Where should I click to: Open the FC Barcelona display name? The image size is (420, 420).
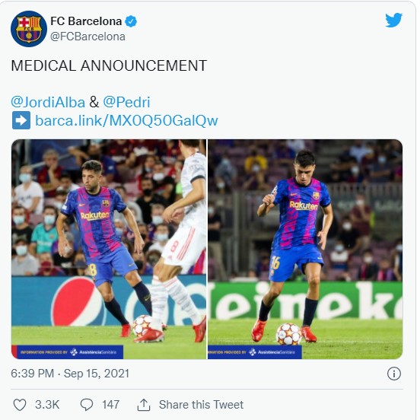tap(86, 21)
